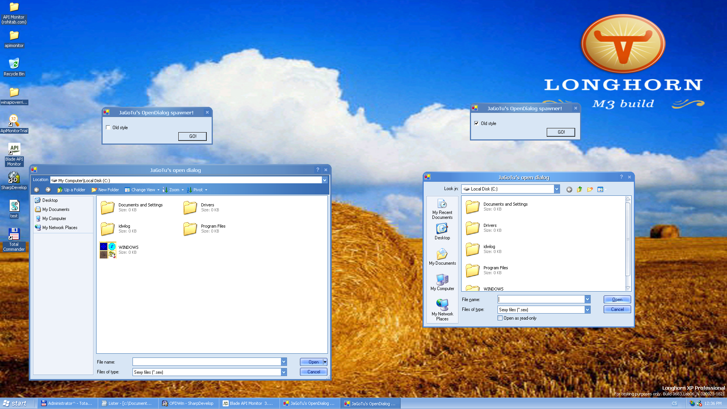Click Up a Folder in the left dialog toolbar
This screenshot has height=409, width=727.
[x=71, y=190]
